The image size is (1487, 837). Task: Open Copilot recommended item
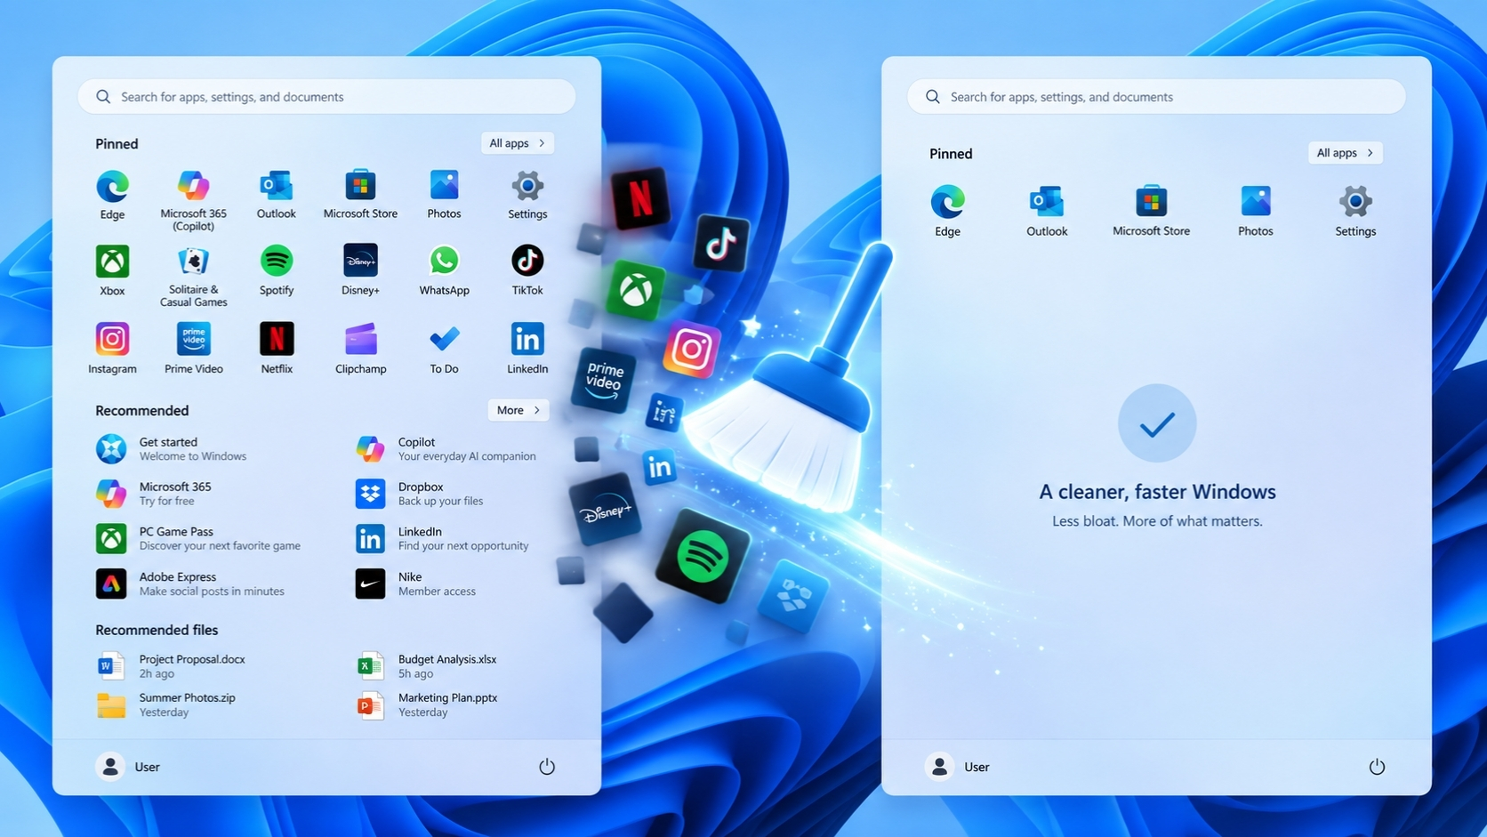[446, 449]
